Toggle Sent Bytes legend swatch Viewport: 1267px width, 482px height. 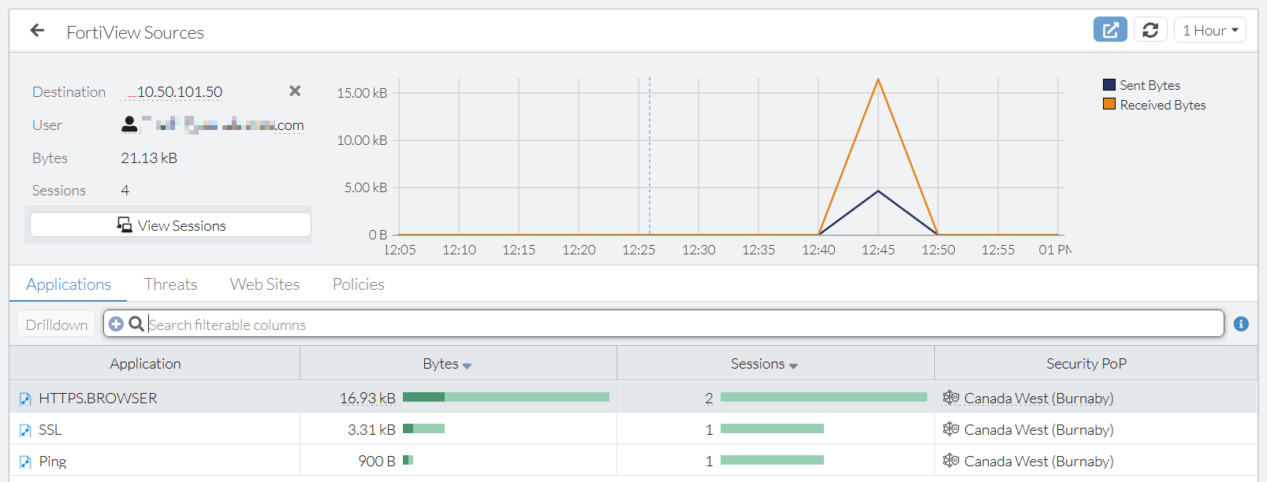click(1109, 84)
